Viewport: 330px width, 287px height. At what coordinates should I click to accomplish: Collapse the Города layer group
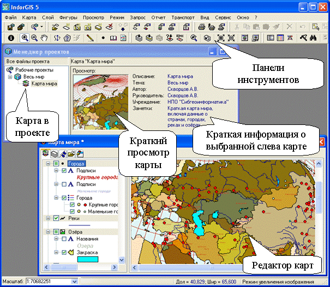coord(49,164)
